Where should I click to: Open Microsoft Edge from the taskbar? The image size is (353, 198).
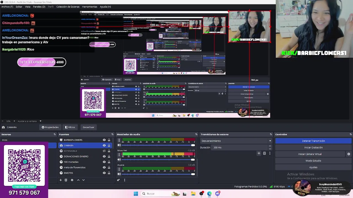tap(209, 194)
